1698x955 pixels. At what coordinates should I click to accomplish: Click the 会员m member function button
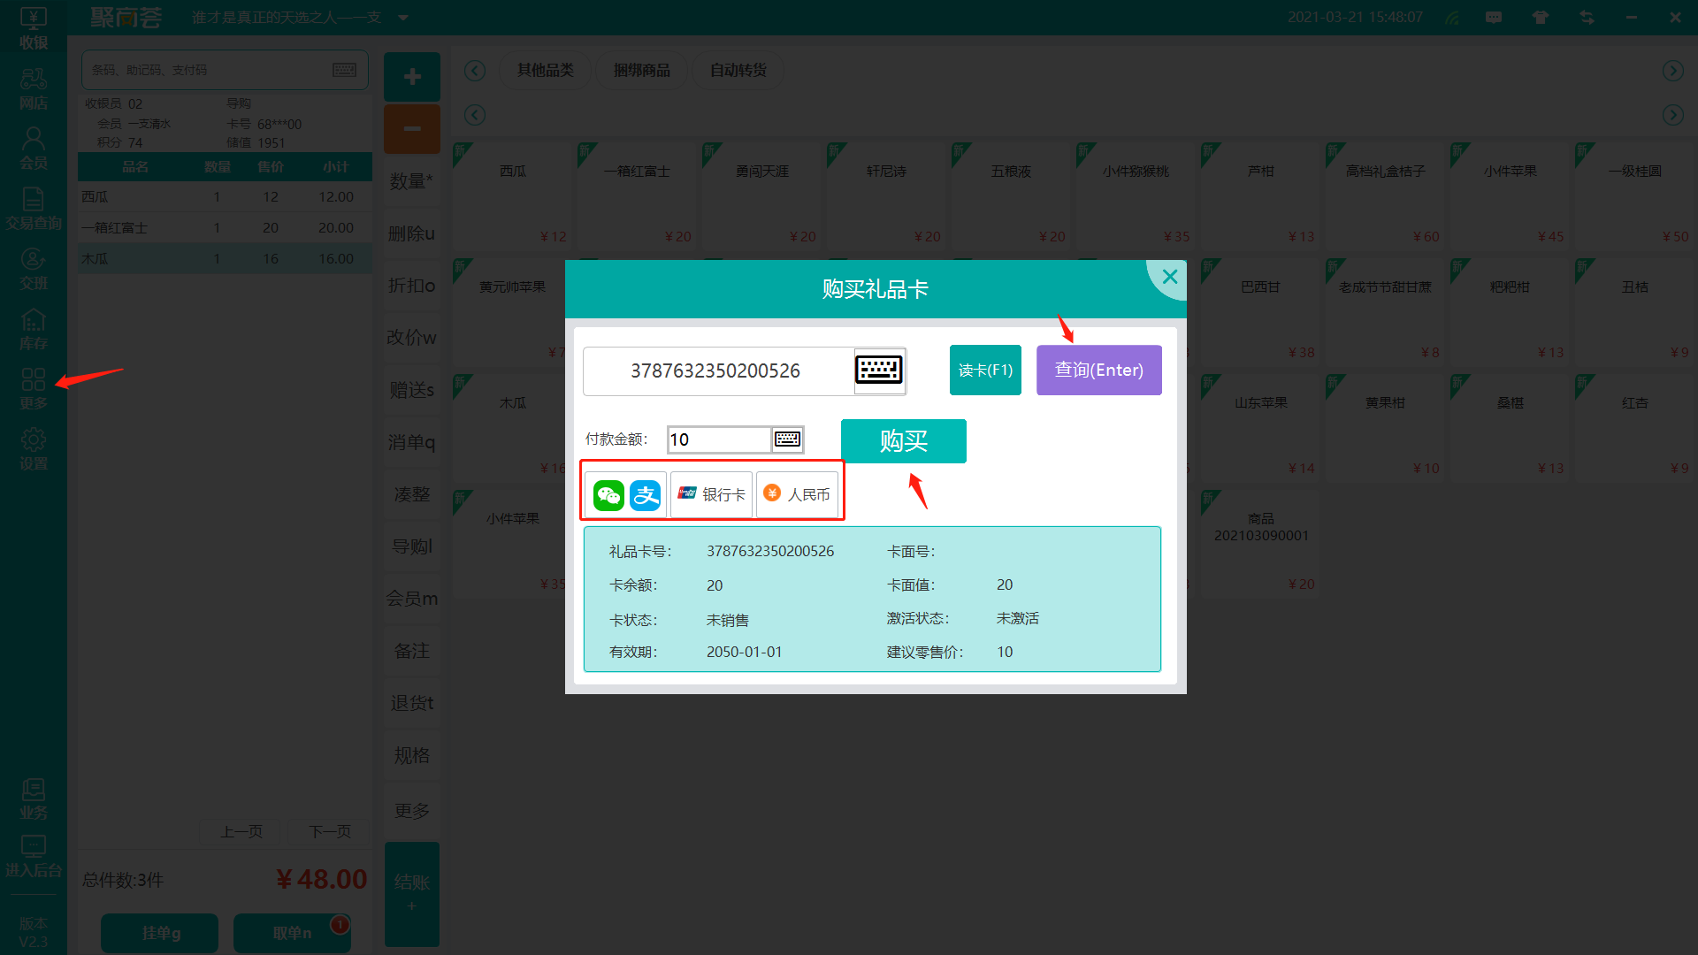coord(412,599)
